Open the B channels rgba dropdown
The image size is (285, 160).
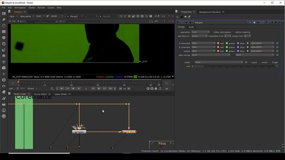tap(204, 47)
